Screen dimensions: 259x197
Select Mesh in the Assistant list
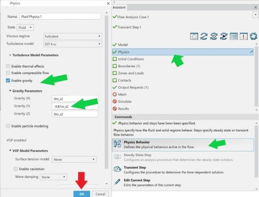point(122,94)
